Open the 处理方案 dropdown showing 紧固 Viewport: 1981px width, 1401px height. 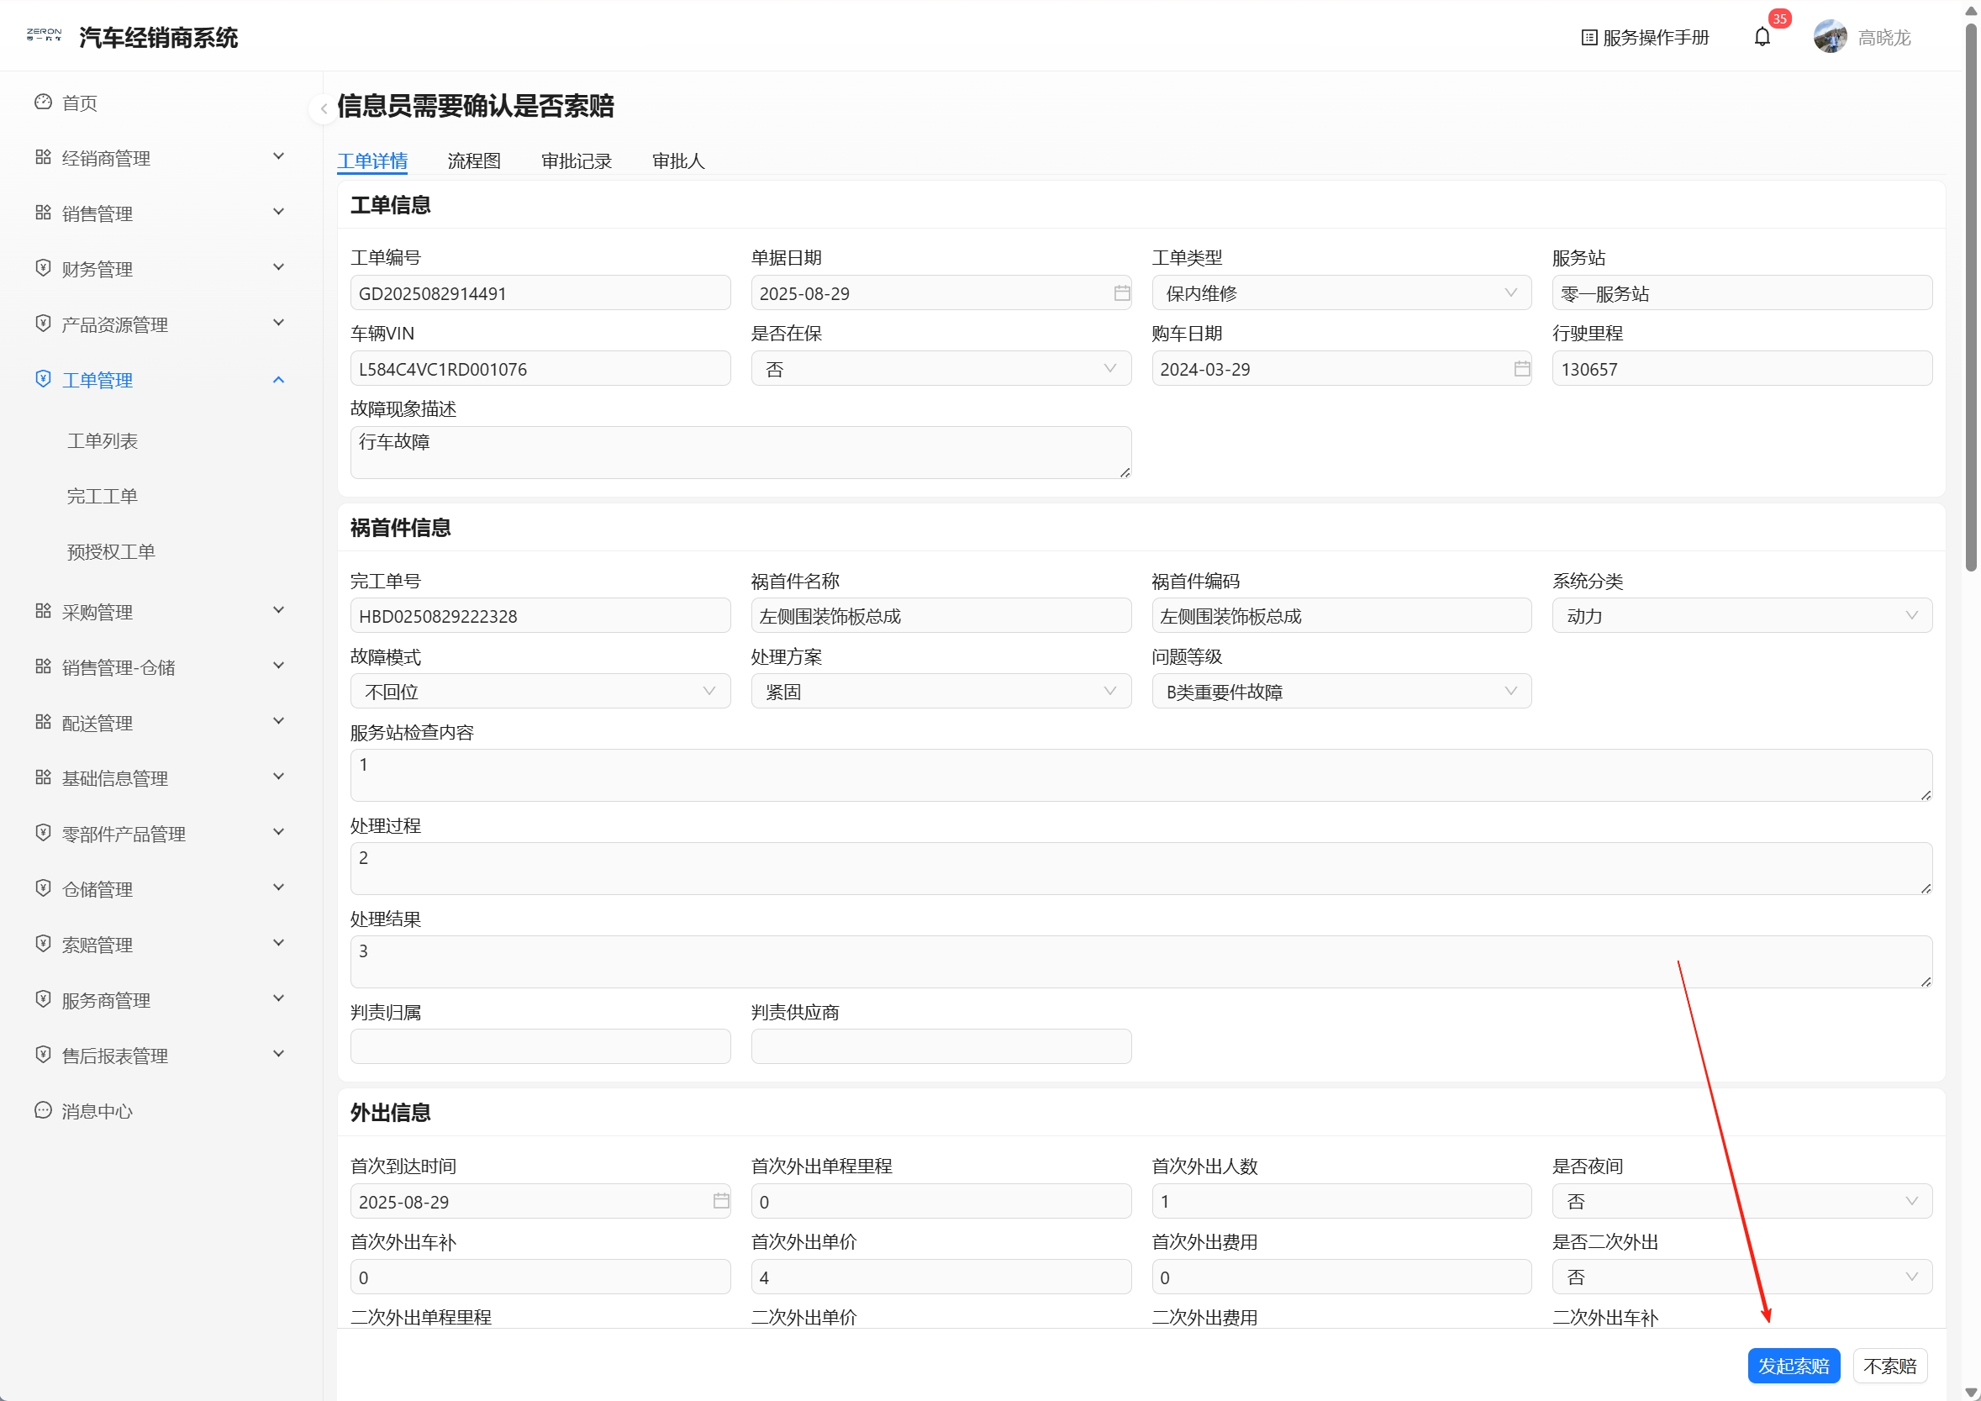(940, 692)
